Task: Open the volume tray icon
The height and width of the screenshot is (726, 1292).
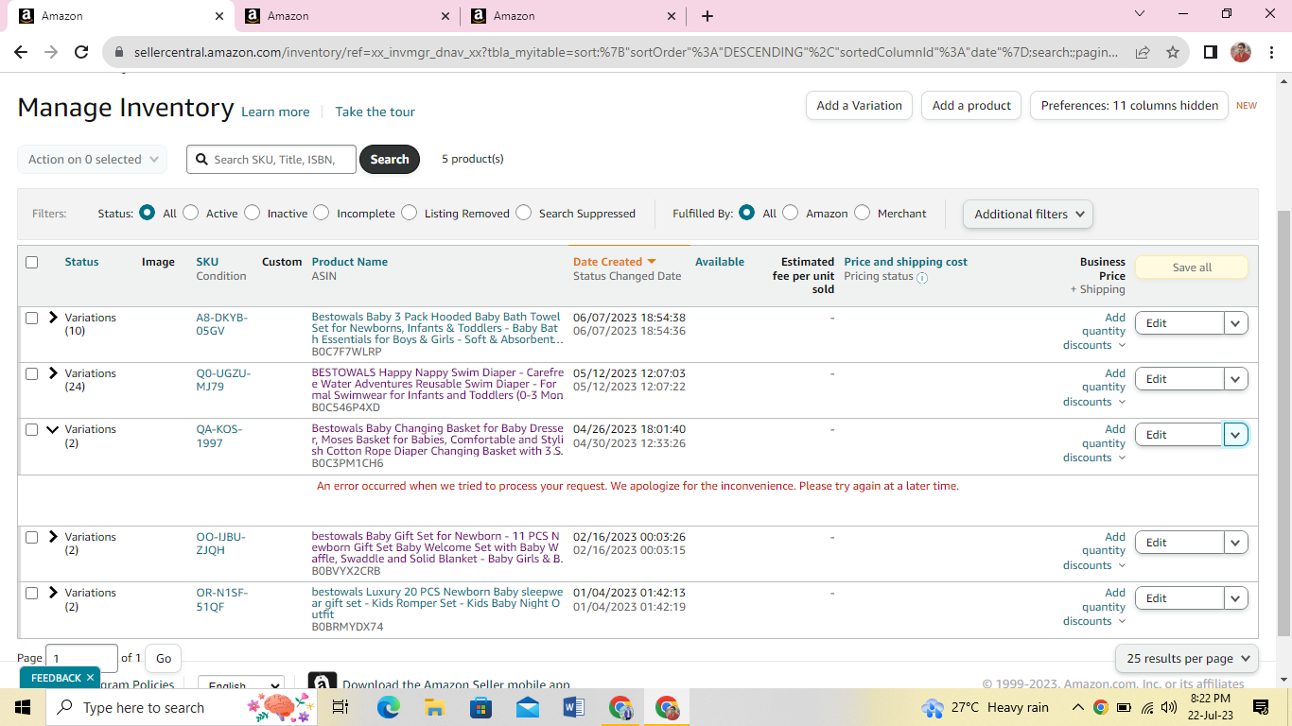Action: [x=1170, y=707]
